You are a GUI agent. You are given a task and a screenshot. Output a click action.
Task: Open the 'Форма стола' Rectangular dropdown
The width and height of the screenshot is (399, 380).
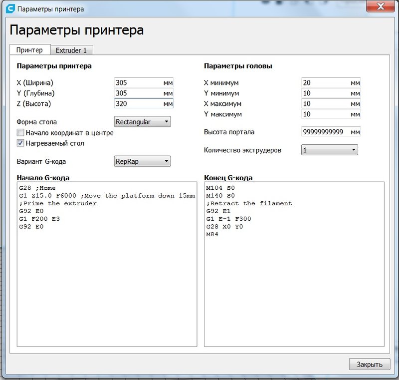click(142, 122)
